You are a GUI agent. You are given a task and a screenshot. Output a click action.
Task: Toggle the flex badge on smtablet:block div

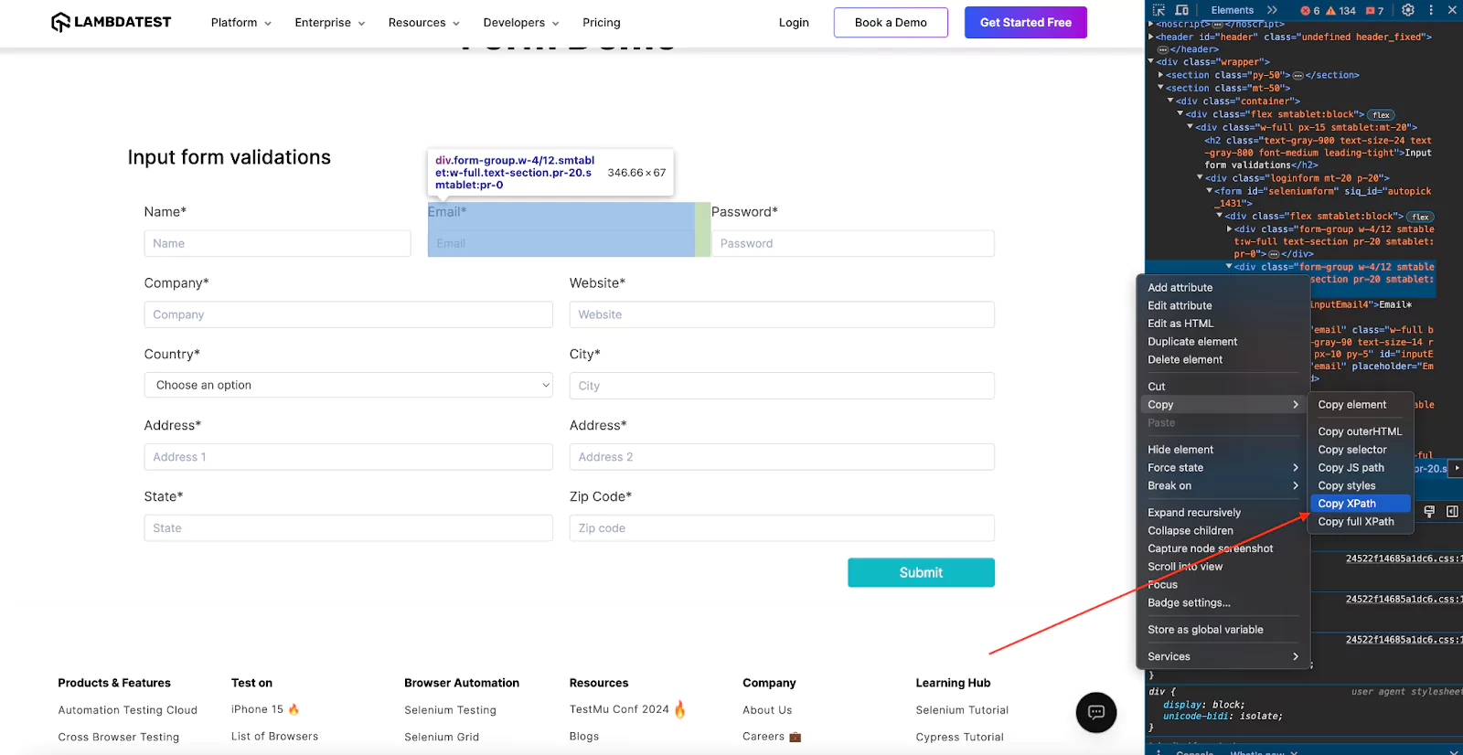(x=1381, y=115)
